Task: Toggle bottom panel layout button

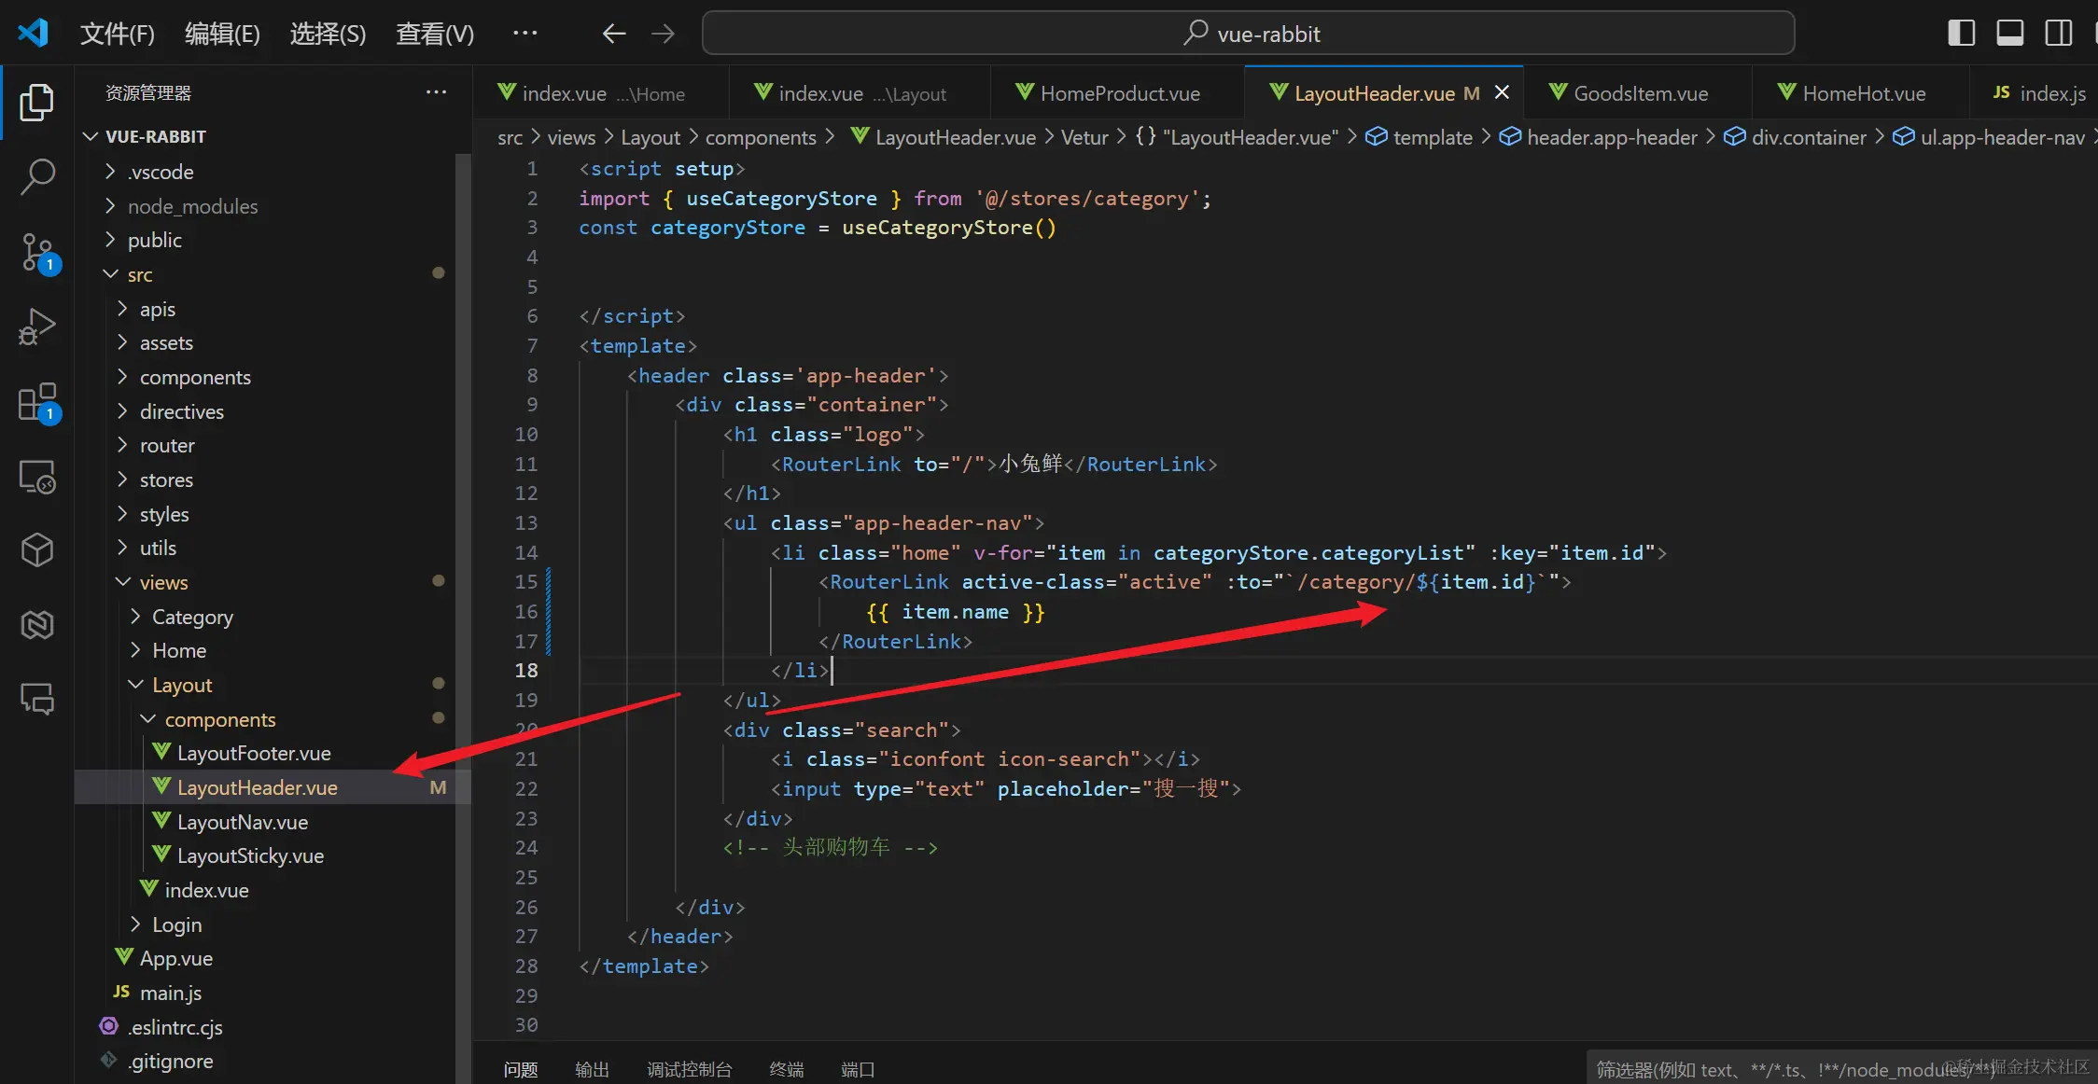Action: 2009,34
